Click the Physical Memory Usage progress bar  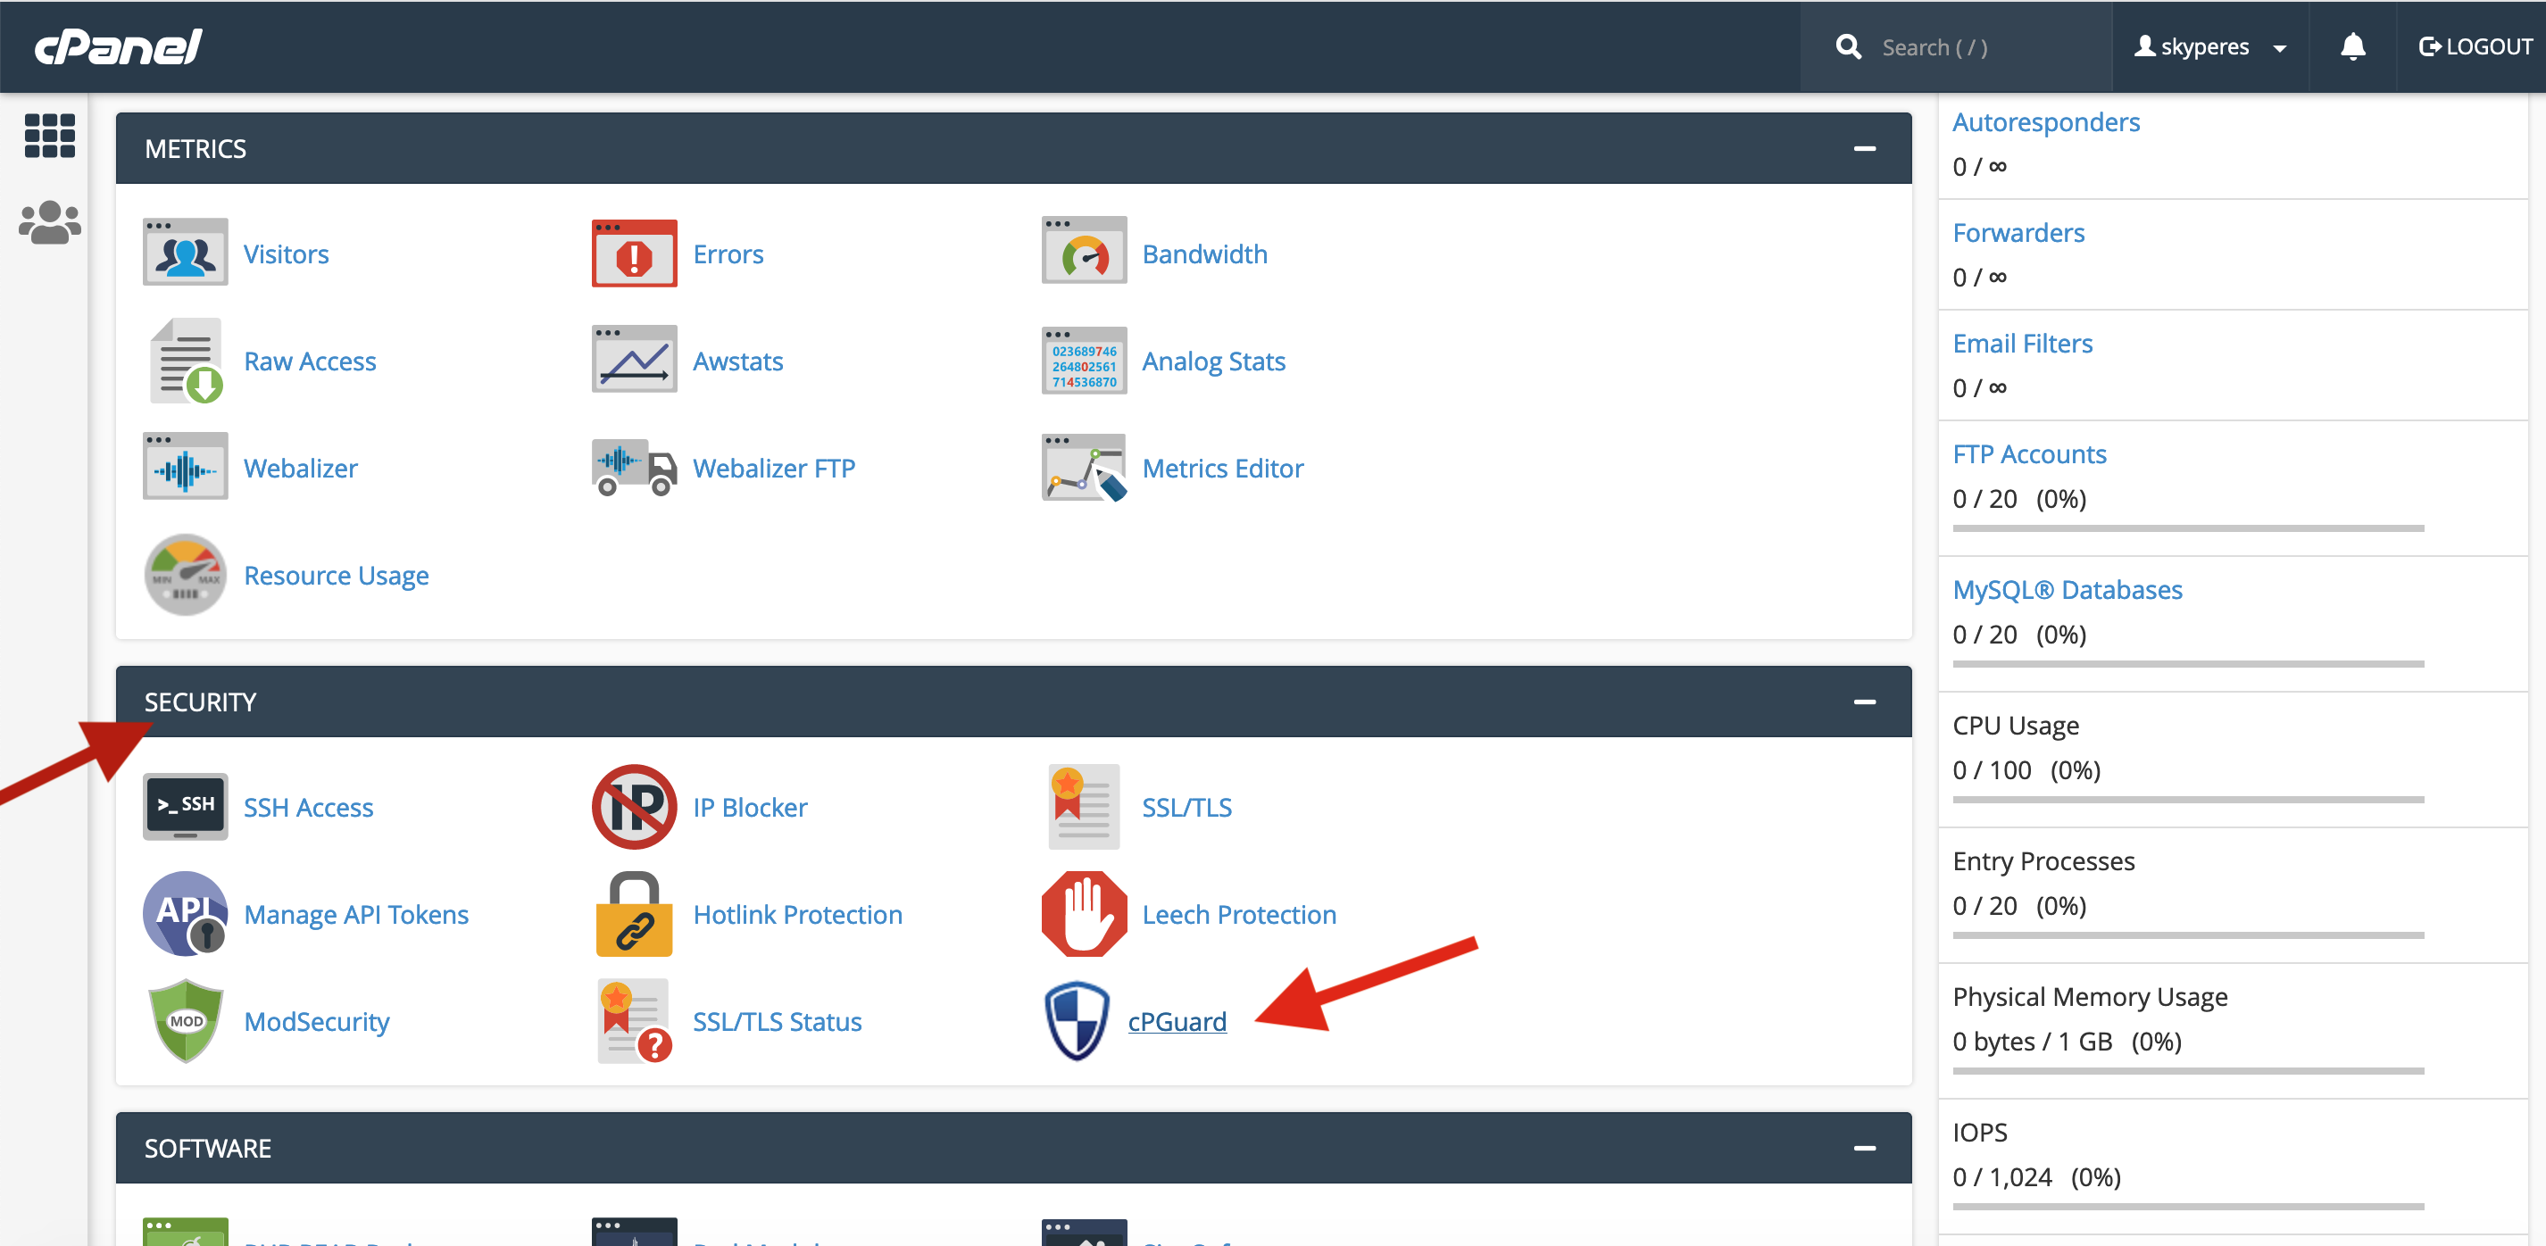click(2187, 1071)
